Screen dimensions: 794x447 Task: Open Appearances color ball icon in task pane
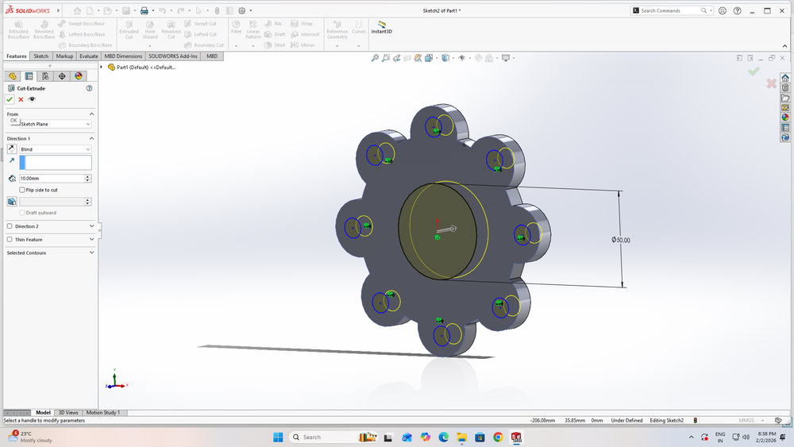click(x=785, y=118)
